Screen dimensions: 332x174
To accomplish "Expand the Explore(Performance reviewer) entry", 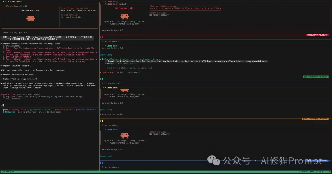I will pos(19,75).
